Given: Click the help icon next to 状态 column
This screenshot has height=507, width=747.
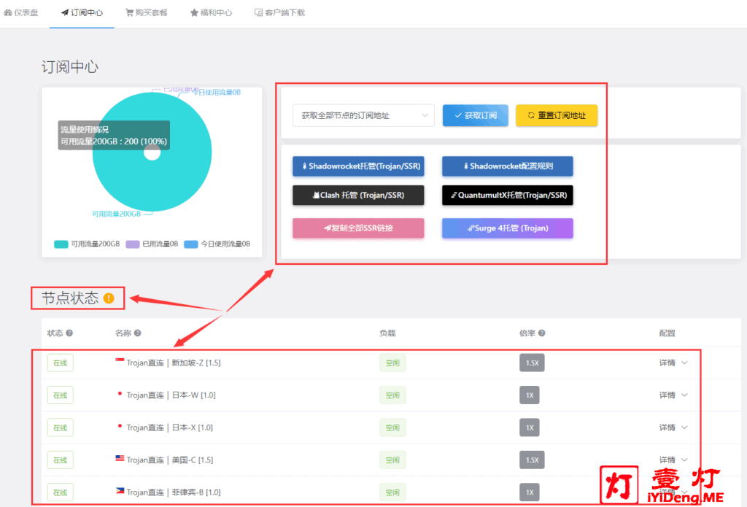Looking at the screenshot, I should 69,333.
